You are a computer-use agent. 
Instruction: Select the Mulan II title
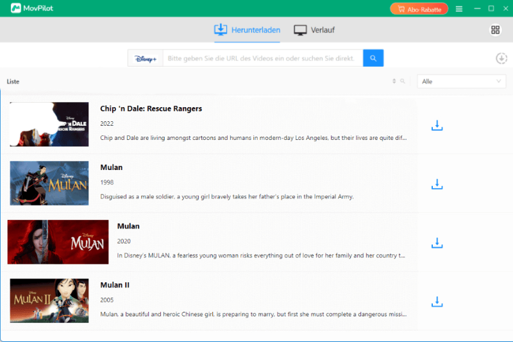click(x=115, y=285)
